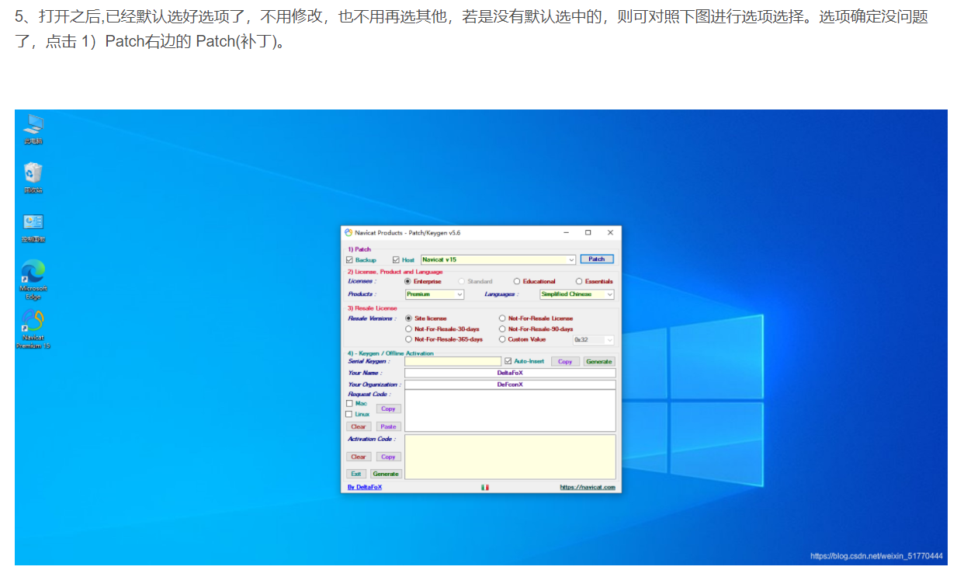
Task: Click the Navicat icon in keygen title bar
Action: point(348,232)
